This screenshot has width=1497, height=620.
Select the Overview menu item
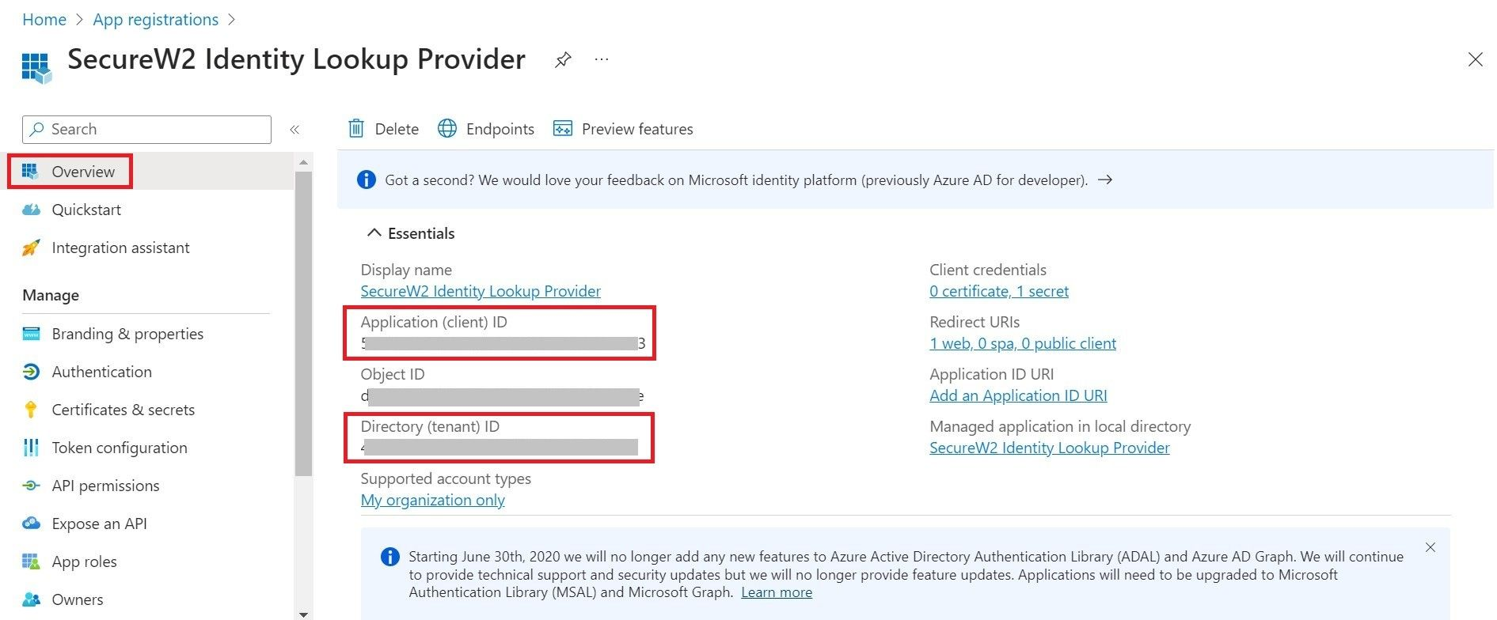pyautogui.click(x=82, y=172)
